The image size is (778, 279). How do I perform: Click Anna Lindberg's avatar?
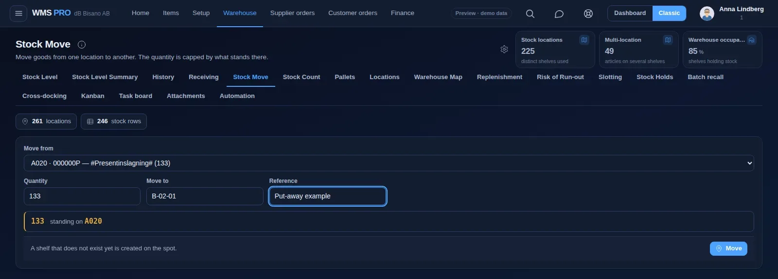707,14
